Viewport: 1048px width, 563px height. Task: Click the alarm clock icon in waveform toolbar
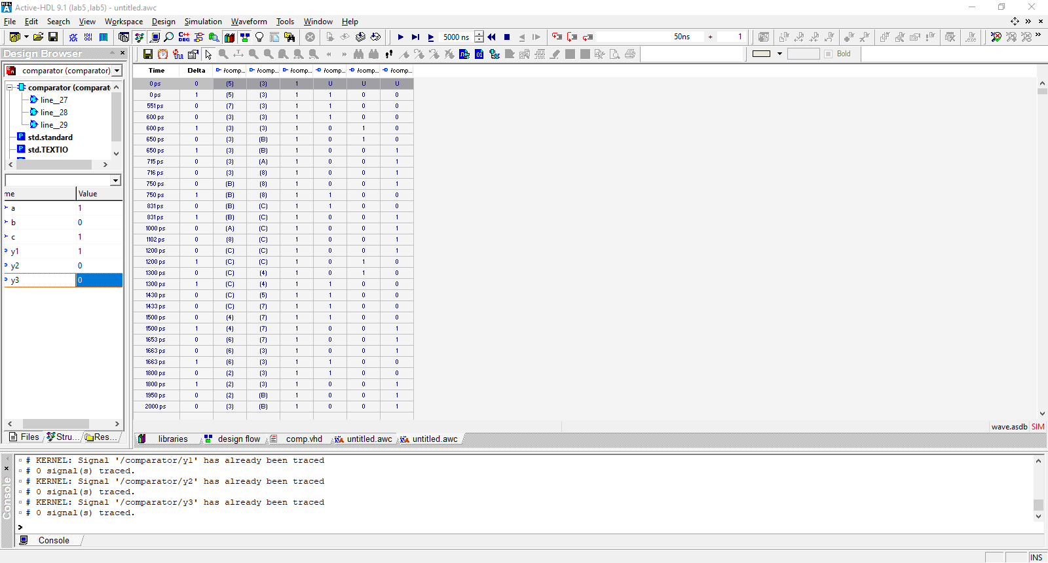click(x=162, y=54)
